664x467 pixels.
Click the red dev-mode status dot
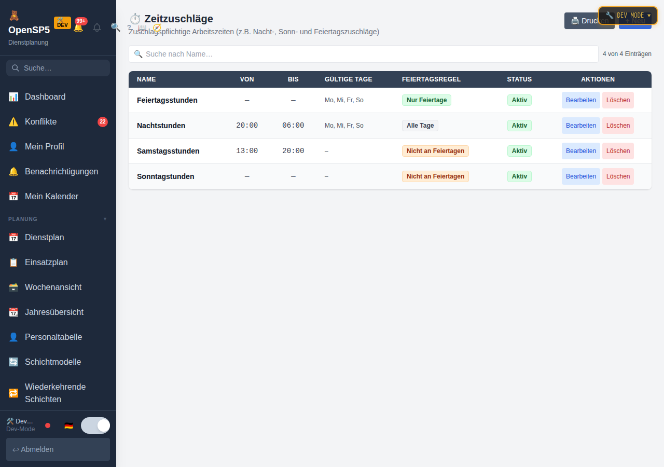click(x=48, y=425)
